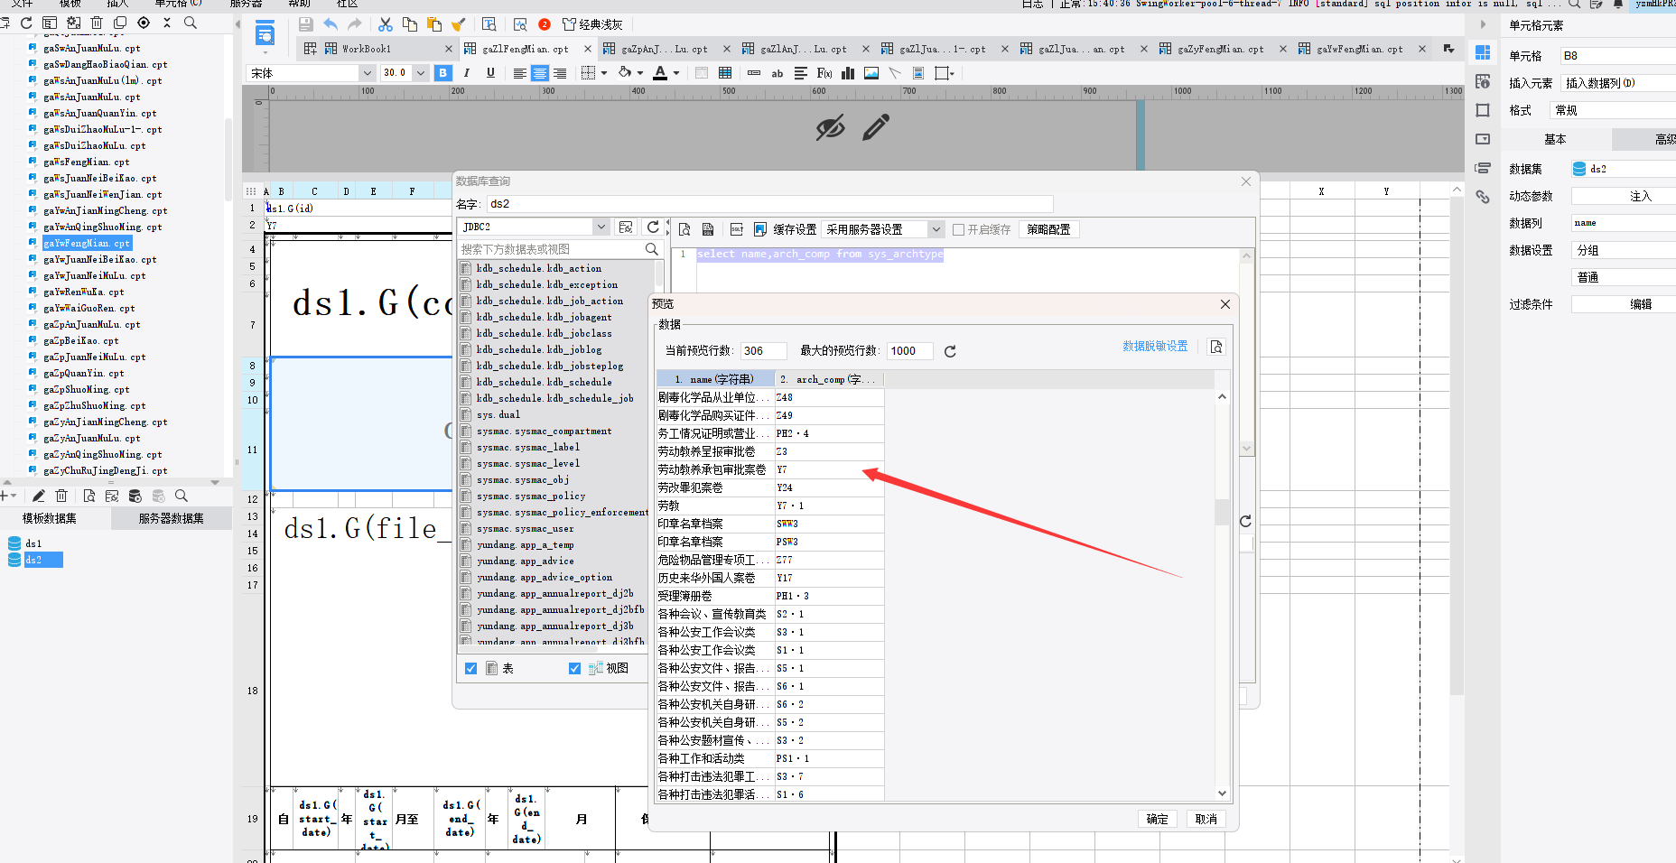Screen dimensions: 1676x863
Task: Click the pencil edit icon on canvas header
Action: (876, 127)
